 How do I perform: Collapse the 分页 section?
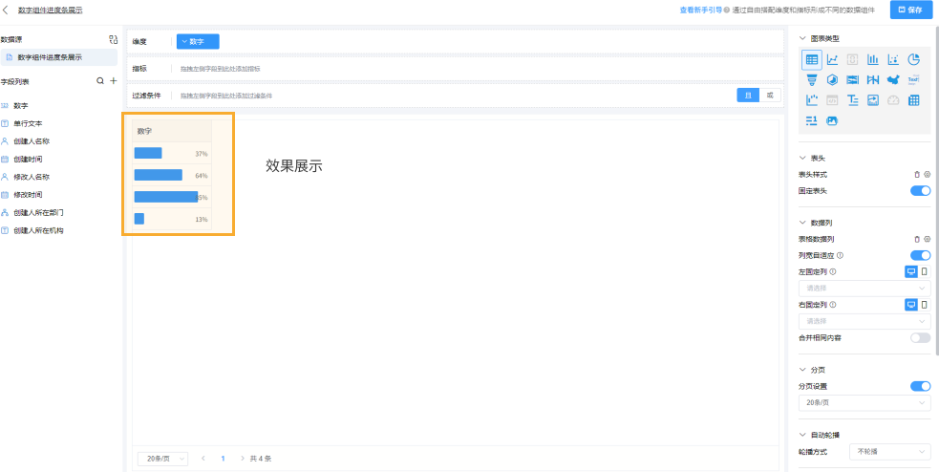click(x=802, y=370)
